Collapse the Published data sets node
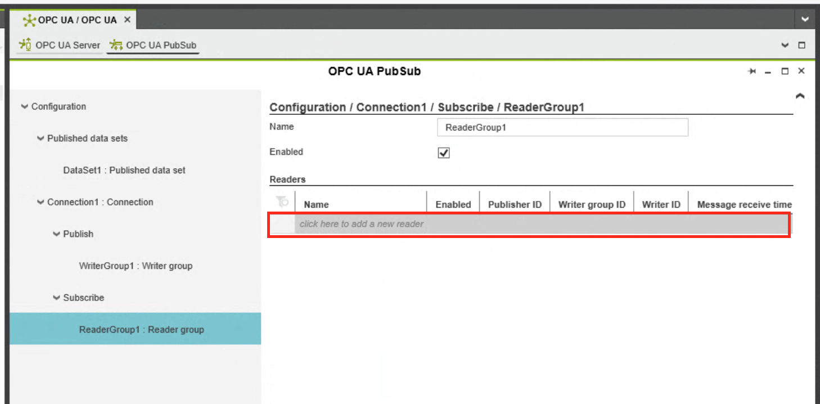The width and height of the screenshot is (820, 404). coord(40,138)
